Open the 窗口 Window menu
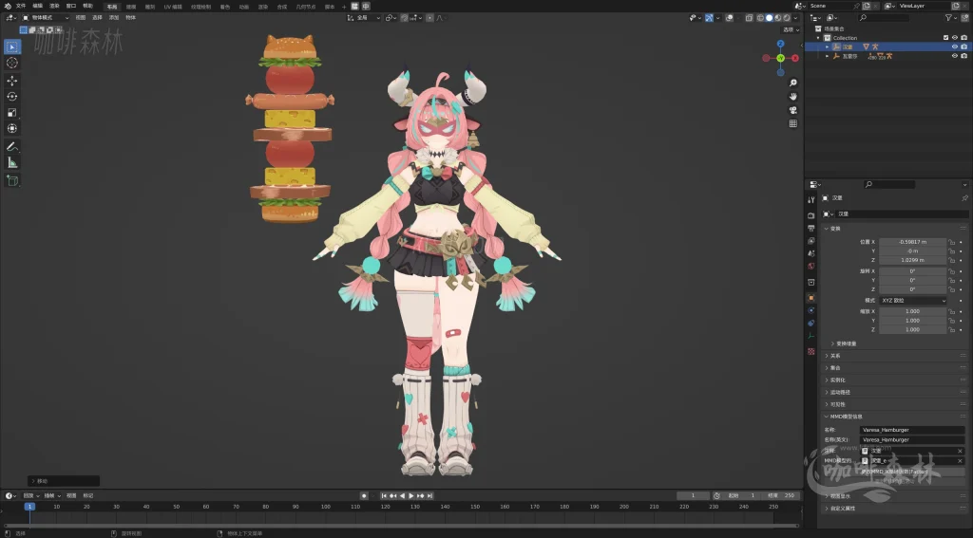Viewport: 973px width, 538px height. (x=70, y=7)
